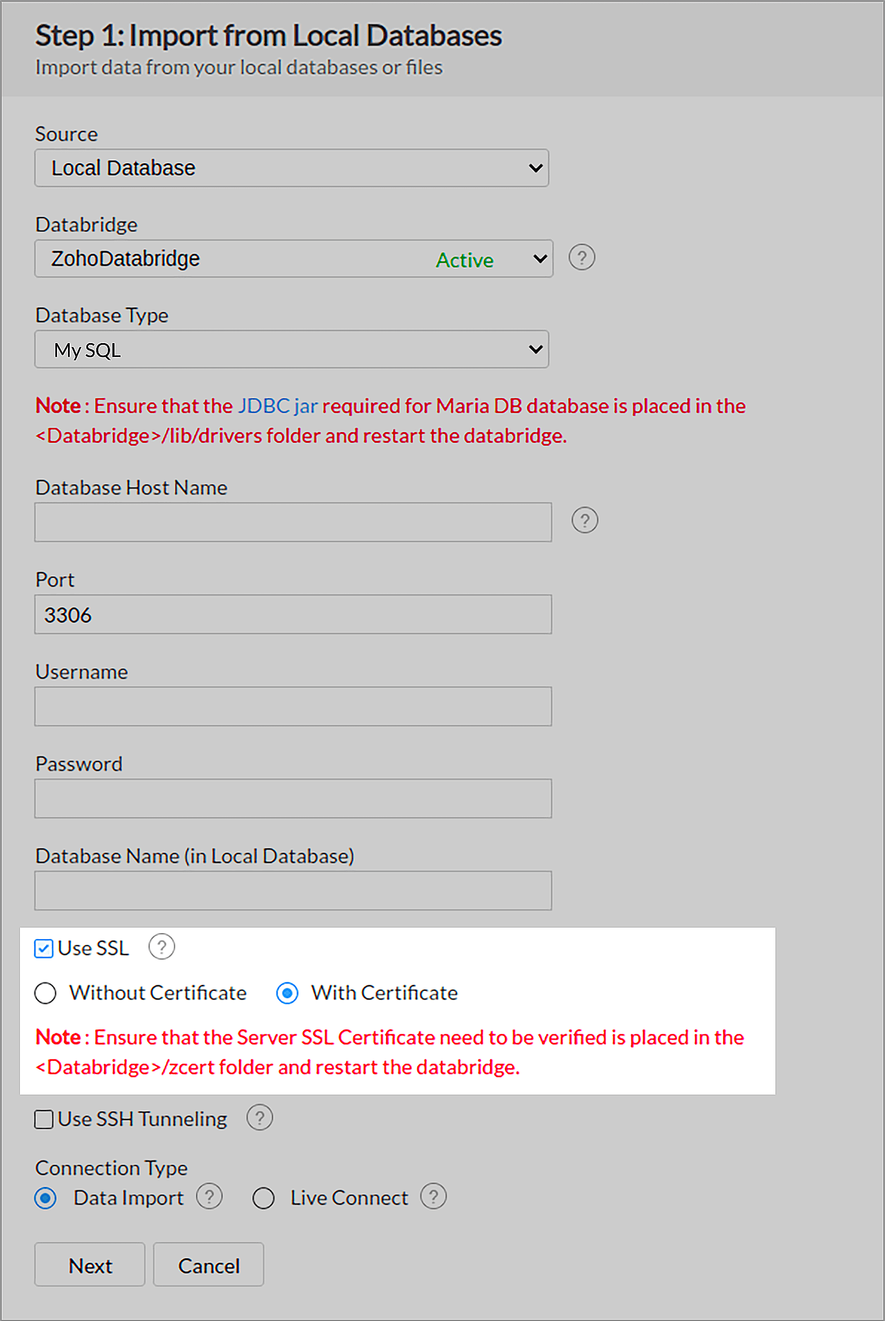The height and width of the screenshot is (1321, 885).
Task: Open help icon next to Databridge dropdown
Action: (x=581, y=258)
